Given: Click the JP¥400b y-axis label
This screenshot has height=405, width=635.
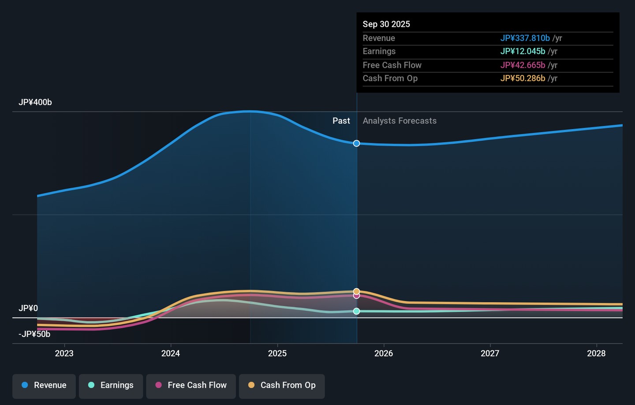Looking at the screenshot, I should 35,102.
